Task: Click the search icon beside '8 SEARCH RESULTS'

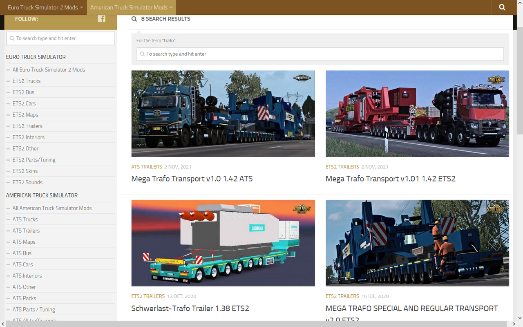Action: pyautogui.click(x=134, y=18)
